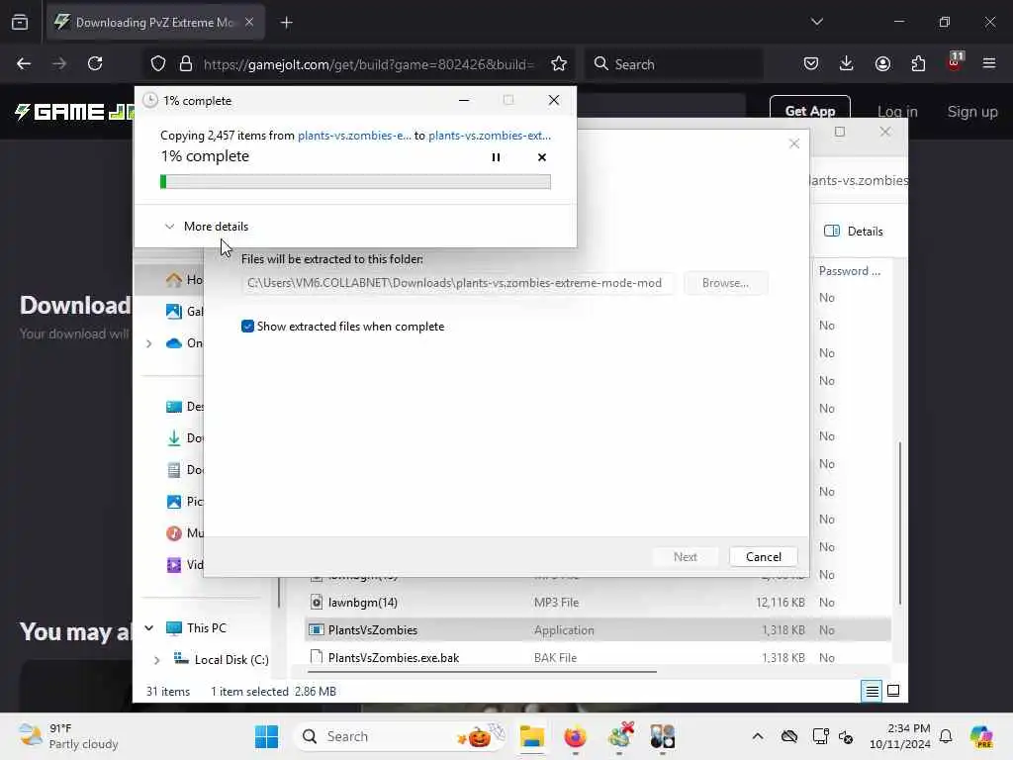The width and height of the screenshot is (1013, 760).
Task: Click Log in on Game Jolt
Action: (896, 112)
